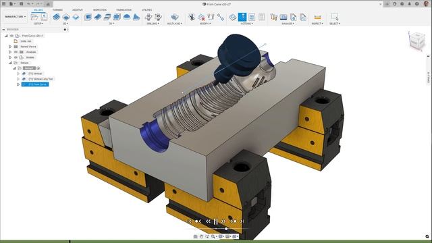
Task: Select the Face milling tool
Action: 76,17
